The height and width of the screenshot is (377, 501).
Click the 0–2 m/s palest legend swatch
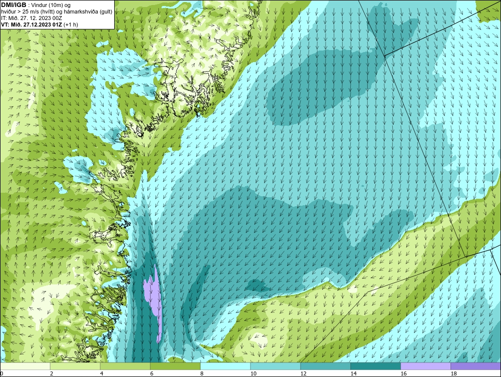point(25,366)
